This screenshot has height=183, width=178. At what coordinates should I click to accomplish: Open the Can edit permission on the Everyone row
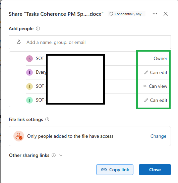point(156,72)
